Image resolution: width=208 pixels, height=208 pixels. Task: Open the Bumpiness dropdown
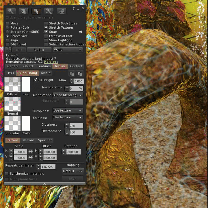tap(68, 110)
